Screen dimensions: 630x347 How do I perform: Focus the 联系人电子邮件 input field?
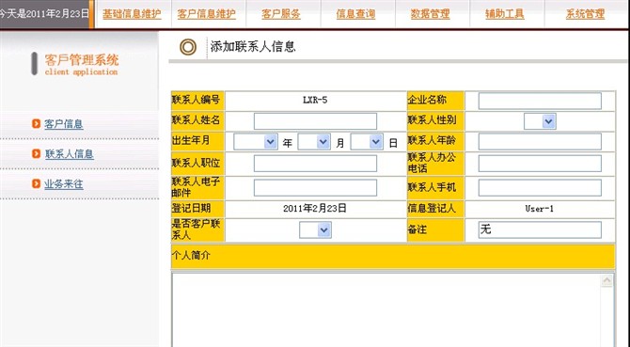(315, 188)
